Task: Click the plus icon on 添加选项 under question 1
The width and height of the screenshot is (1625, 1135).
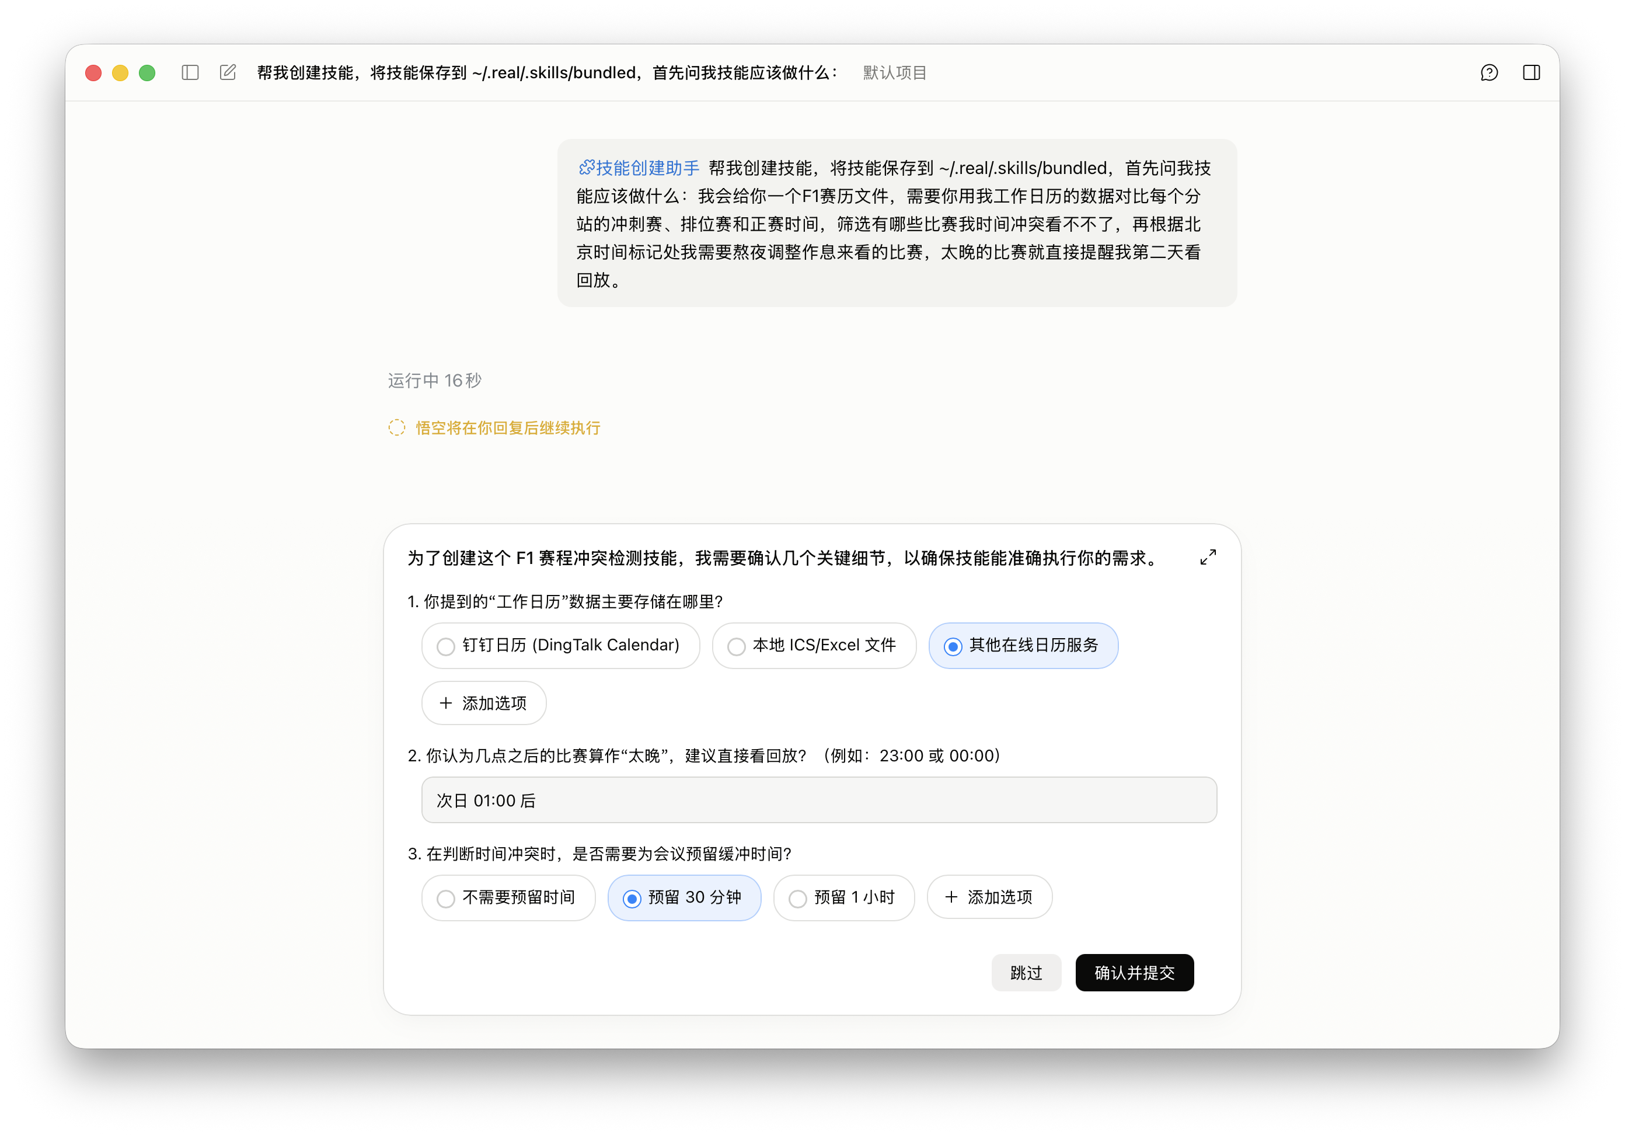Action: tap(446, 703)
